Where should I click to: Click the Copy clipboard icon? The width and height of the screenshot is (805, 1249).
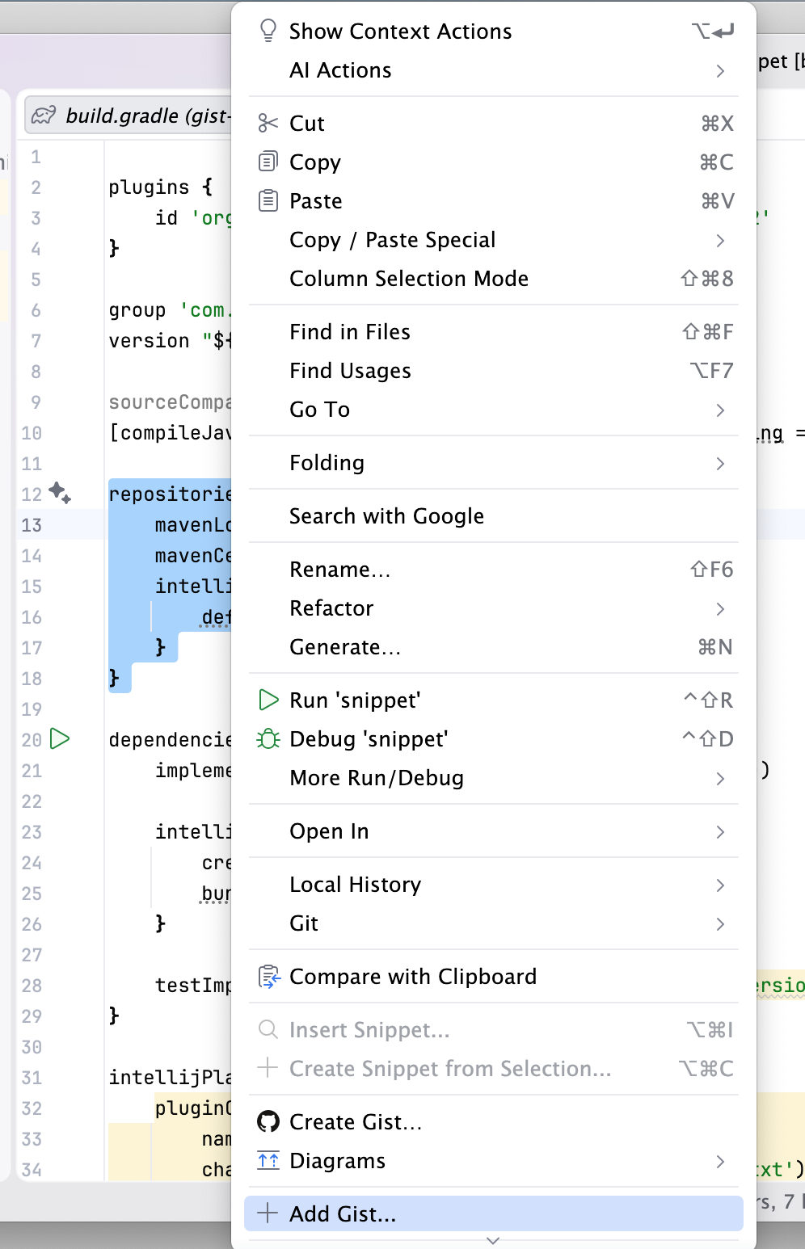268,162
